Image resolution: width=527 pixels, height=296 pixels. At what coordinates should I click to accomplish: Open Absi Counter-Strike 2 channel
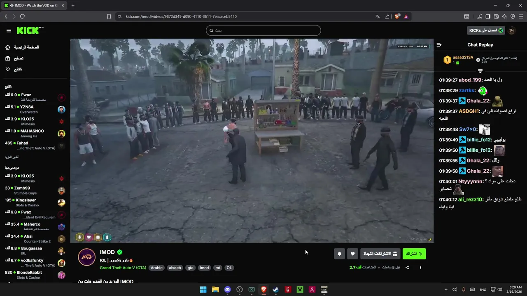pos(35,239)
